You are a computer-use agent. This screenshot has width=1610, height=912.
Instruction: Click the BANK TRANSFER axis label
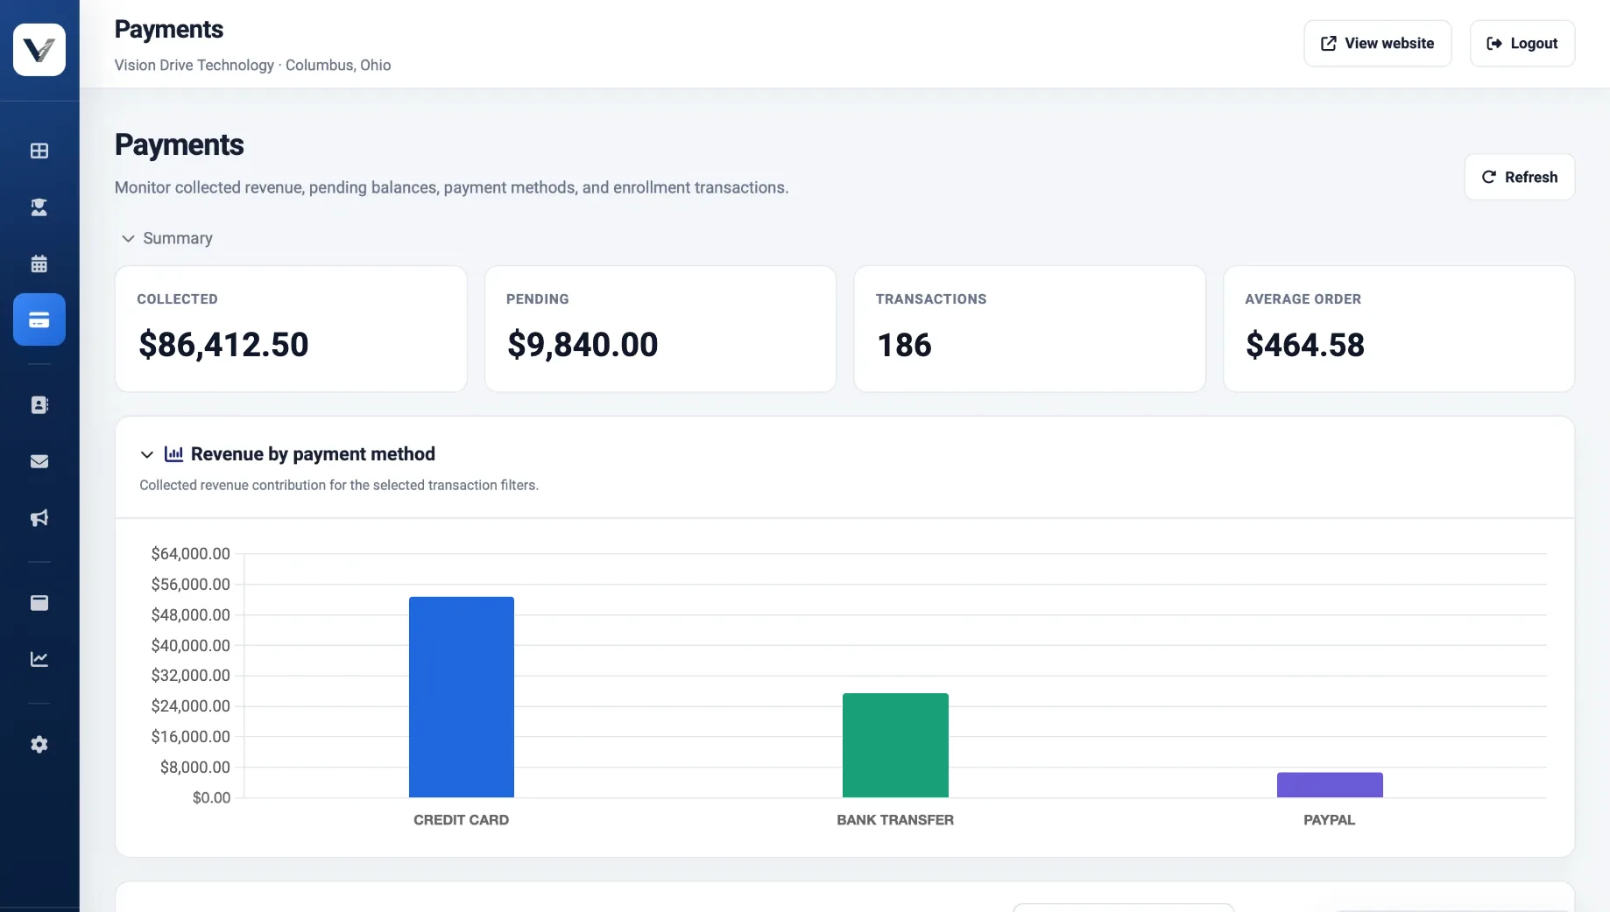pos(895,820)
